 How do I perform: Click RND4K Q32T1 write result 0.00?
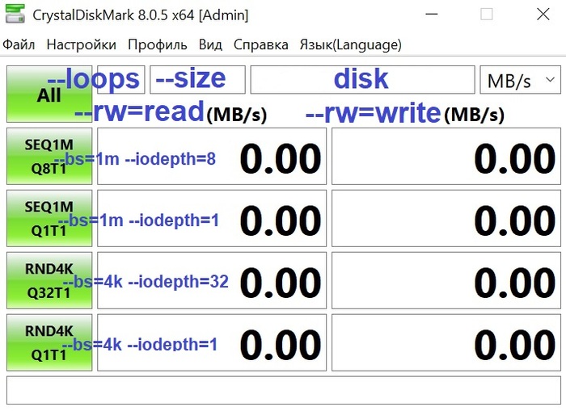pyautogui.click(x=446, y=280)
